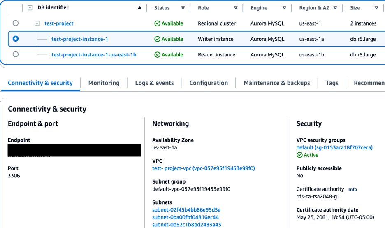Click the Role column sort arrow
Screen dimensions: 385x228
click(x=236, y=8)
